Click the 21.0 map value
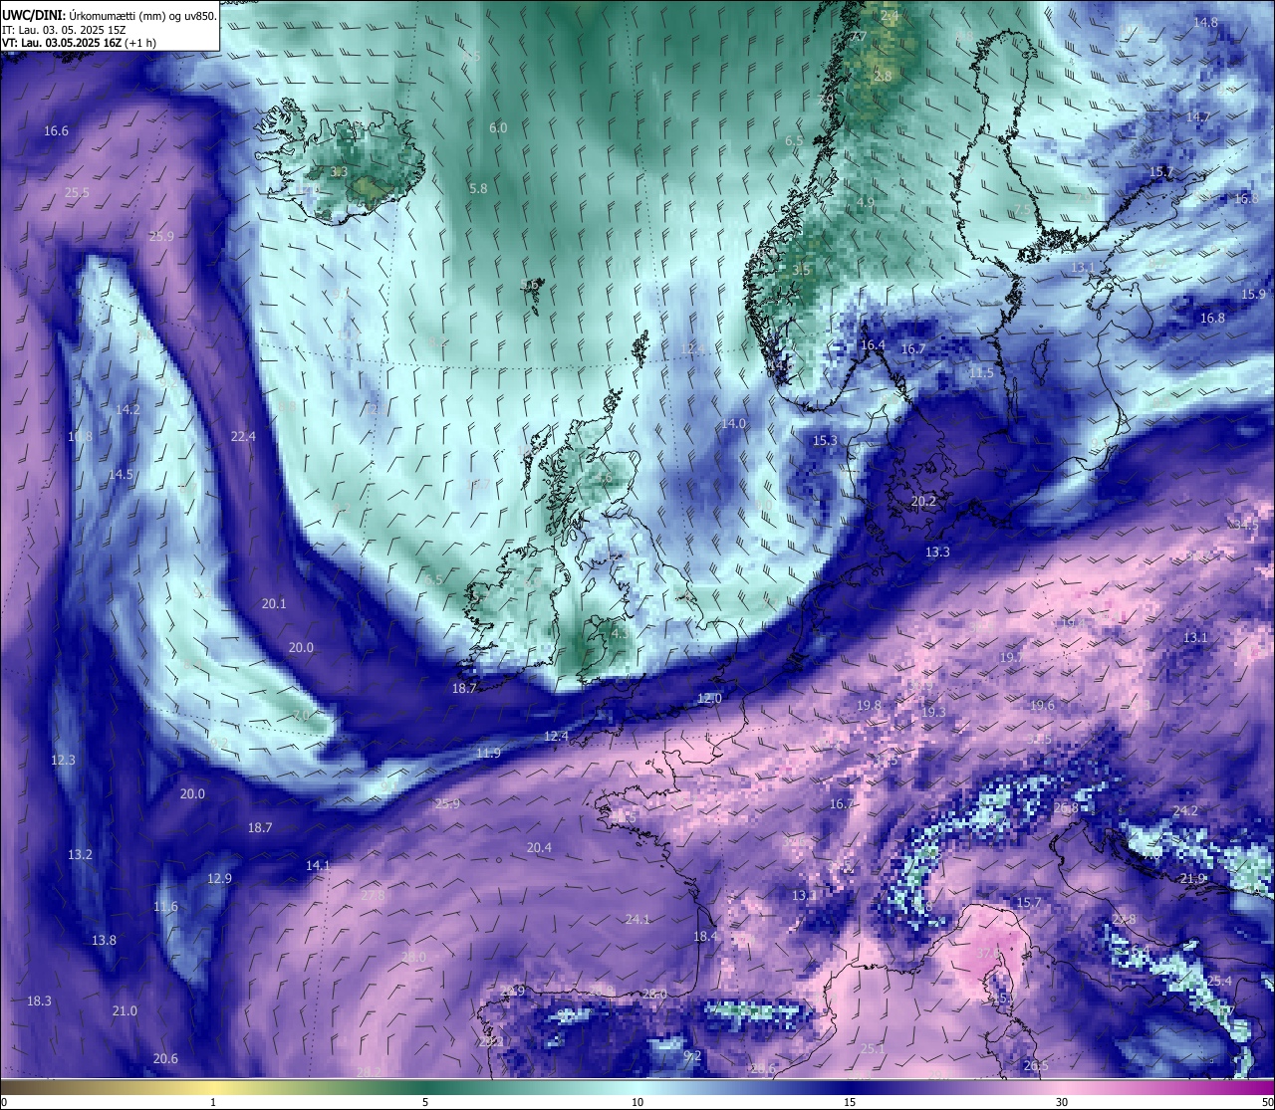 pyautogui.click(x=125, y=1011)
